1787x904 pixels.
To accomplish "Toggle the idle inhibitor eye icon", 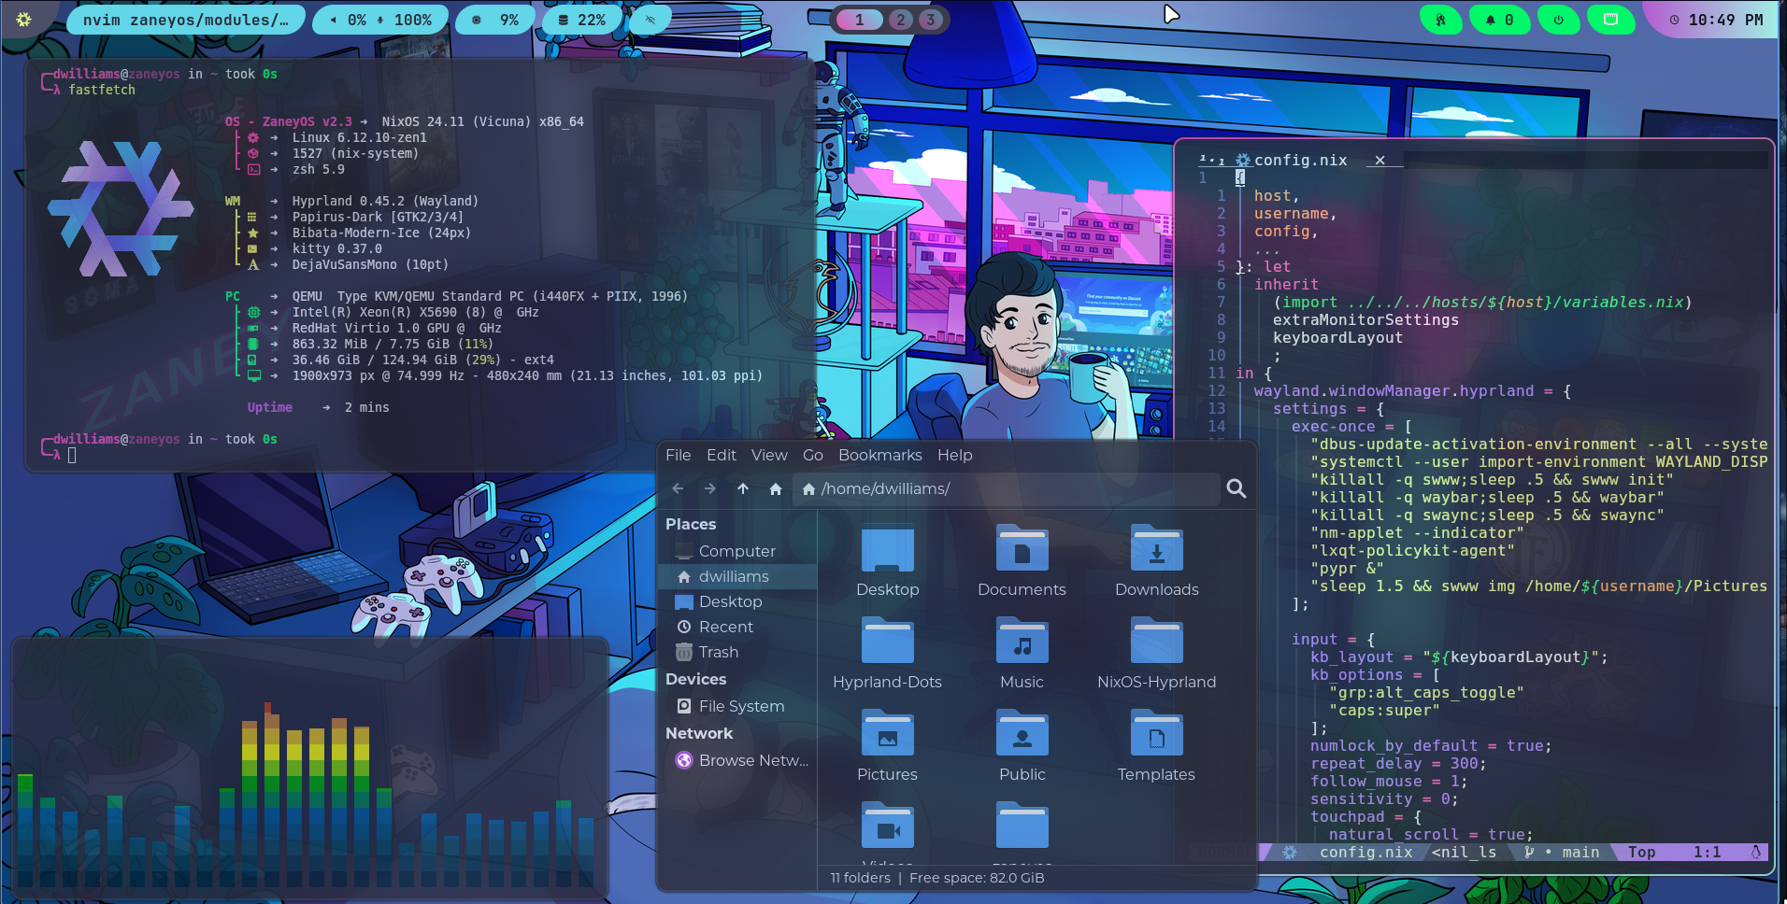I will [x=650, y=20].
